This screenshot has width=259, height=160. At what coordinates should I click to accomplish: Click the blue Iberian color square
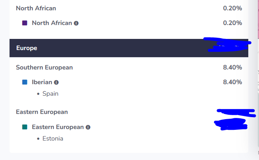point(25,82)
